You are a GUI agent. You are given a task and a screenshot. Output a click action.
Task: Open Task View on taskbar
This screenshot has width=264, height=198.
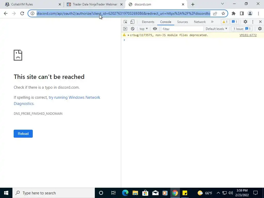pos(113,193)
